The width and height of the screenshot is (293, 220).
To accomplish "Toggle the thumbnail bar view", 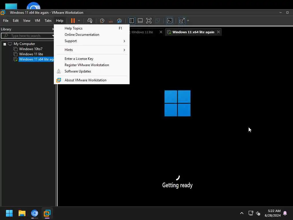I will pos(140,21).
